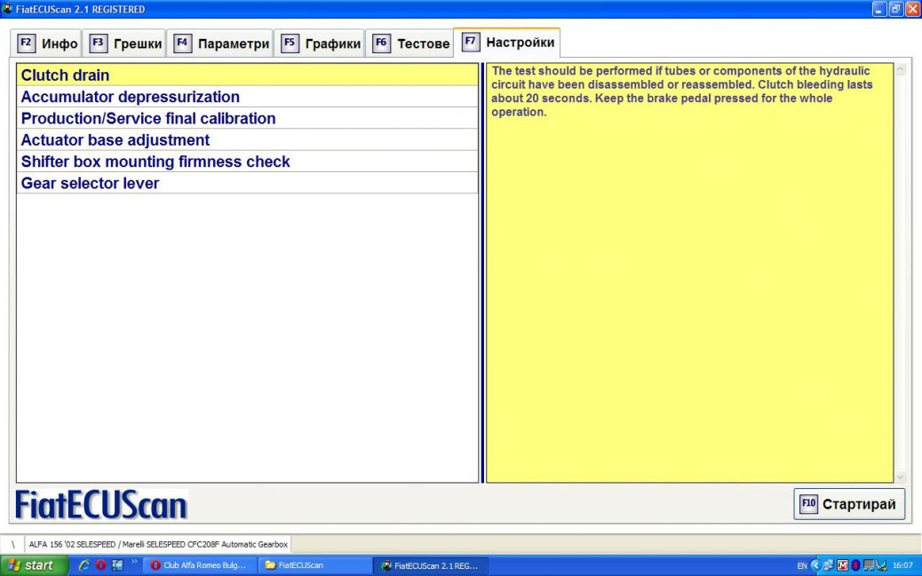Switch to the F6 Тестове tab
922x576 pixels.
tap(411, 43)
